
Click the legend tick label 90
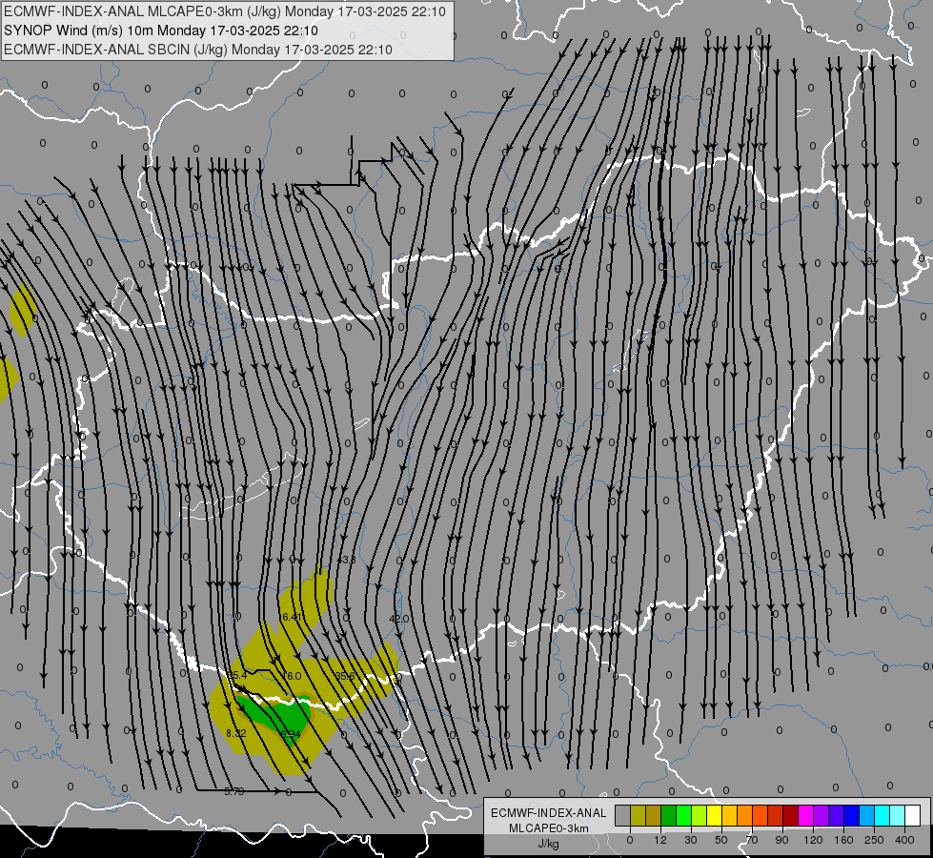[x=781, y=840]
